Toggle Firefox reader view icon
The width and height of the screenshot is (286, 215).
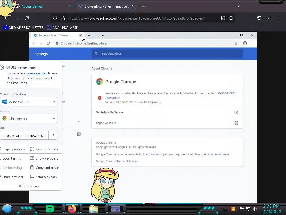pyautogui.click(x=223, y=18)
